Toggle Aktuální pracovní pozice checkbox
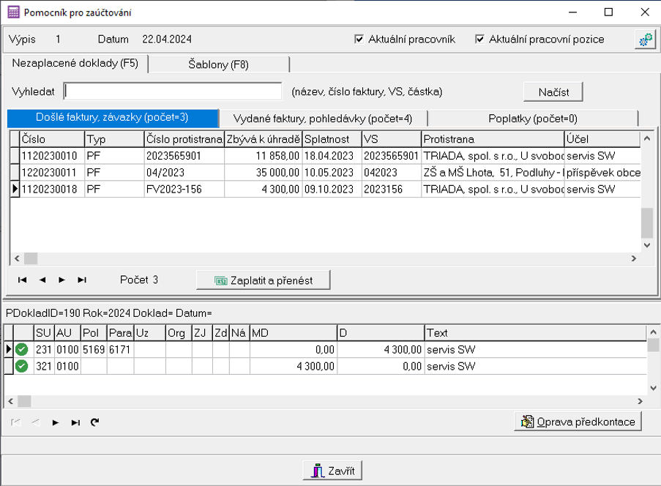 click(480, 40)
